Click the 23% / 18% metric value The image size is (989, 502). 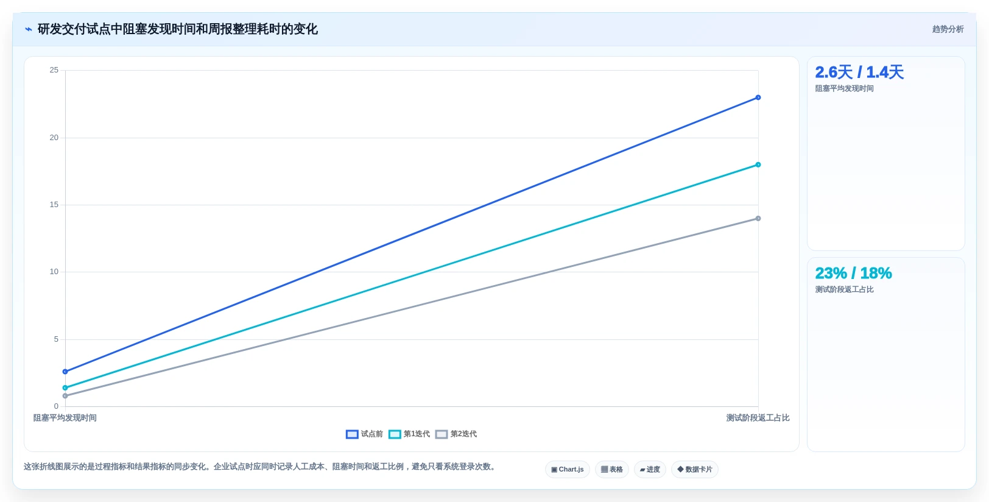853,274
